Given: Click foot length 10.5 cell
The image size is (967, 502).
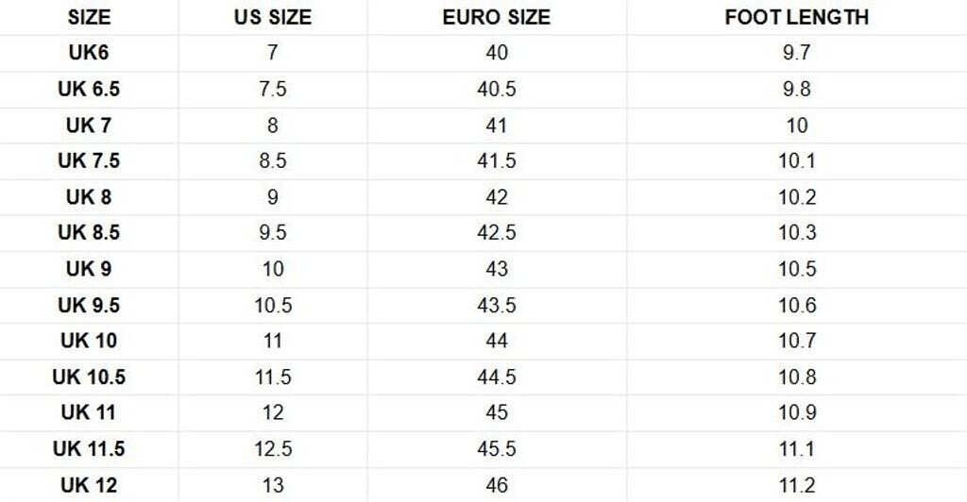Looking at the screenshot, I should pos(796,269).
